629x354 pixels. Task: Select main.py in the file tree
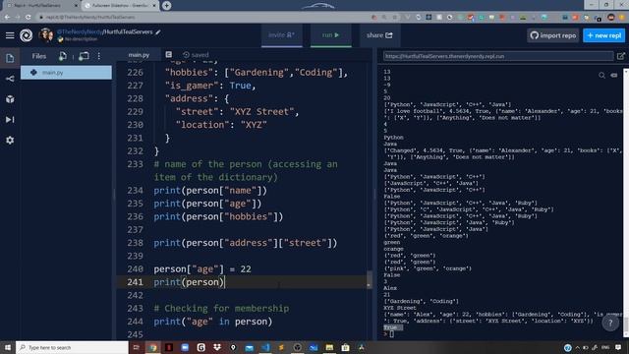[x=66, y=73]
